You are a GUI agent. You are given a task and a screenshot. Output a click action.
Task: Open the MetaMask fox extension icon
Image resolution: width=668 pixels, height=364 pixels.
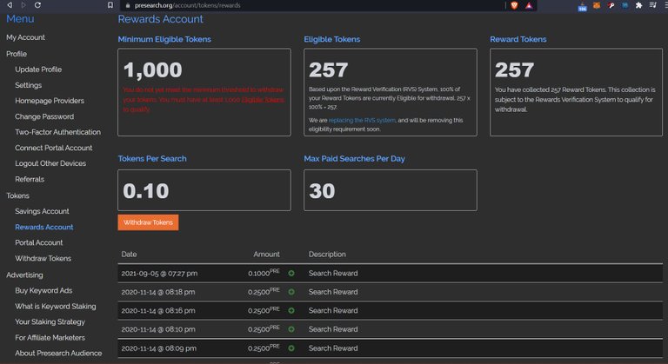[x=597, y=5]
